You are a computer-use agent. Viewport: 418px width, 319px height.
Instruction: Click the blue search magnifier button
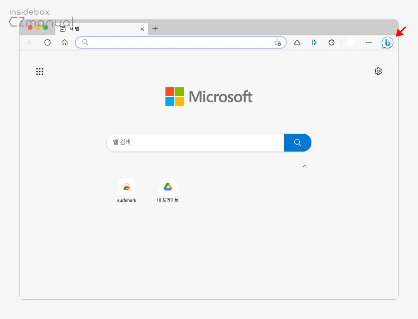click(297, 143)
